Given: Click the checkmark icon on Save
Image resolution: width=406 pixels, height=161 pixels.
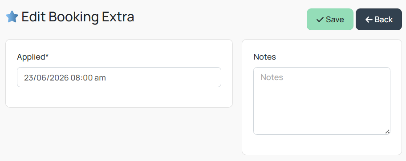Looking at the screenshot, I should pyautogui.click(x=320, y=20).
